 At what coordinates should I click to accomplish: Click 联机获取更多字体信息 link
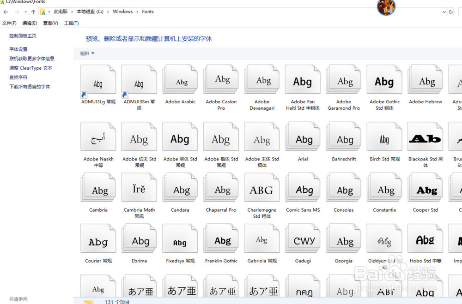(x=32, y=59)
